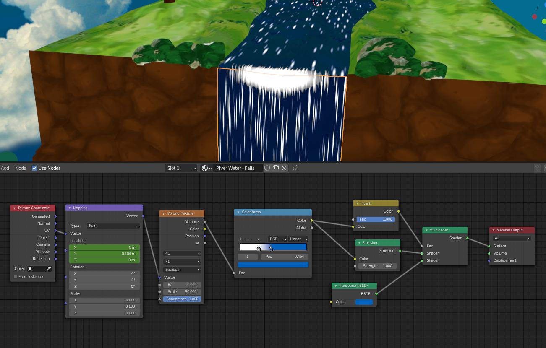
Task: Click the Mix Shader output socket
Action: tap(467, 238)
